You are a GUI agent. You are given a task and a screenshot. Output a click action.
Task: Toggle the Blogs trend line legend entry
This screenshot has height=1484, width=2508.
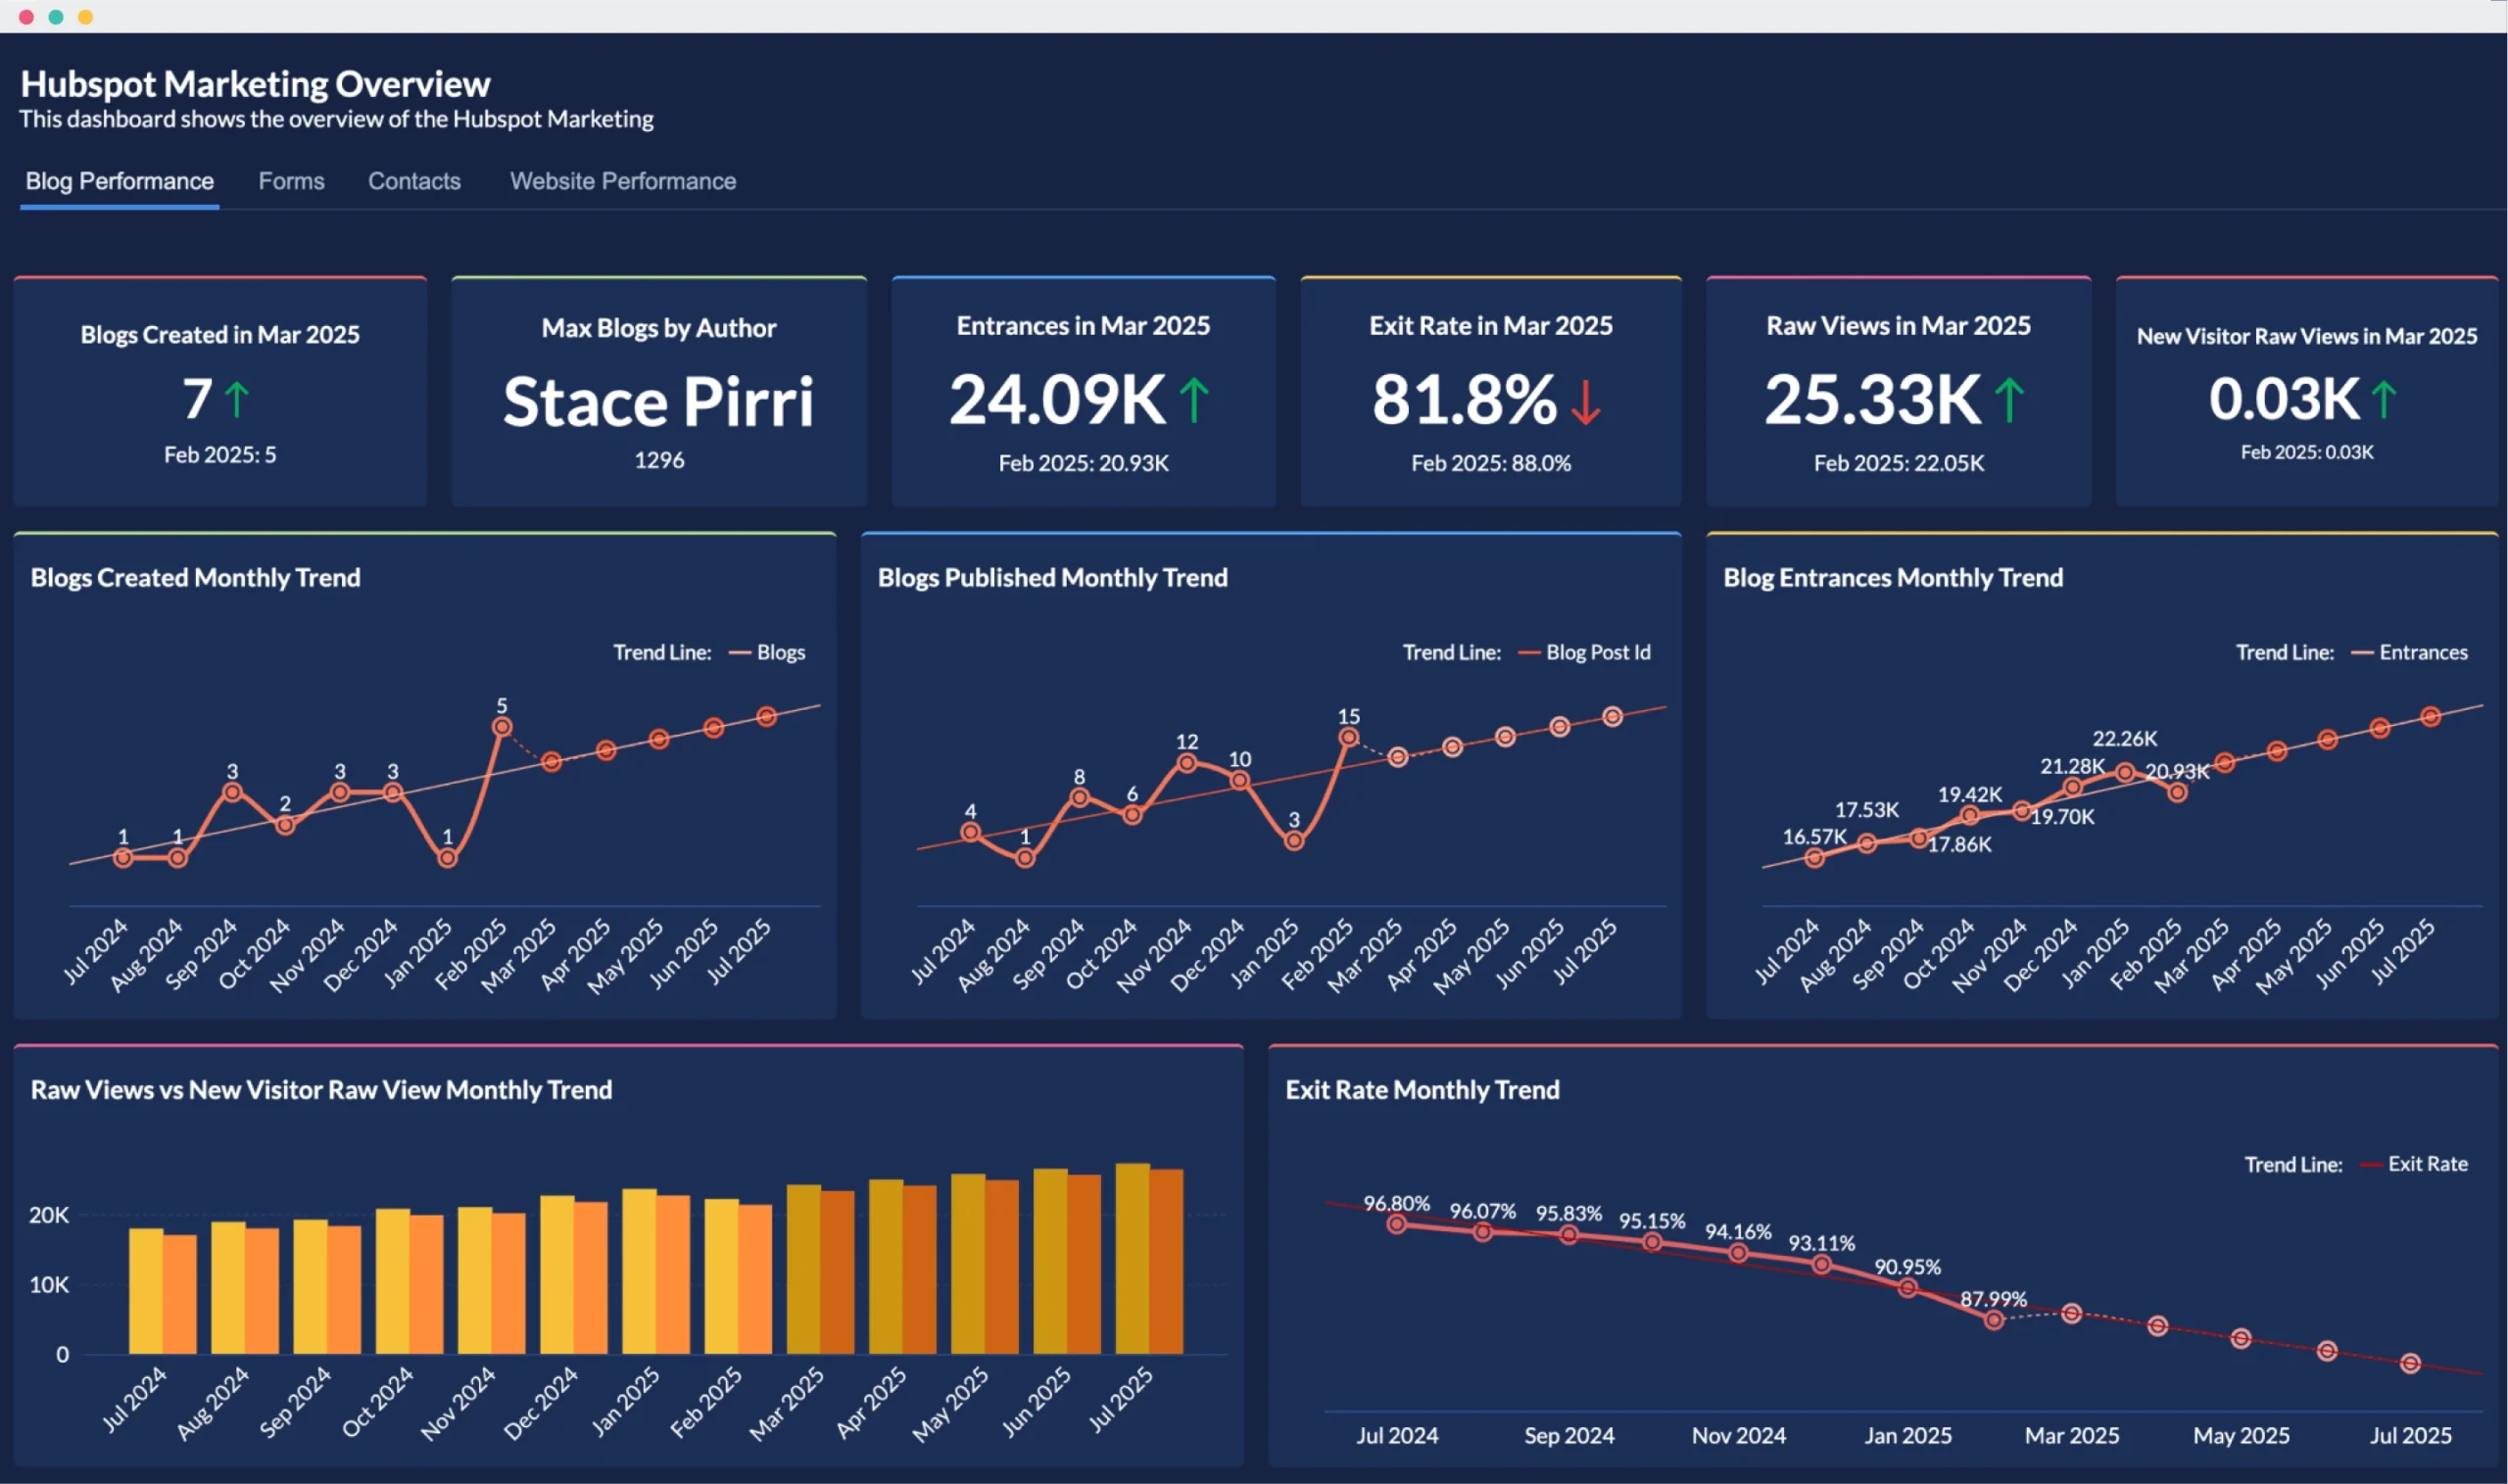[780, 651]
